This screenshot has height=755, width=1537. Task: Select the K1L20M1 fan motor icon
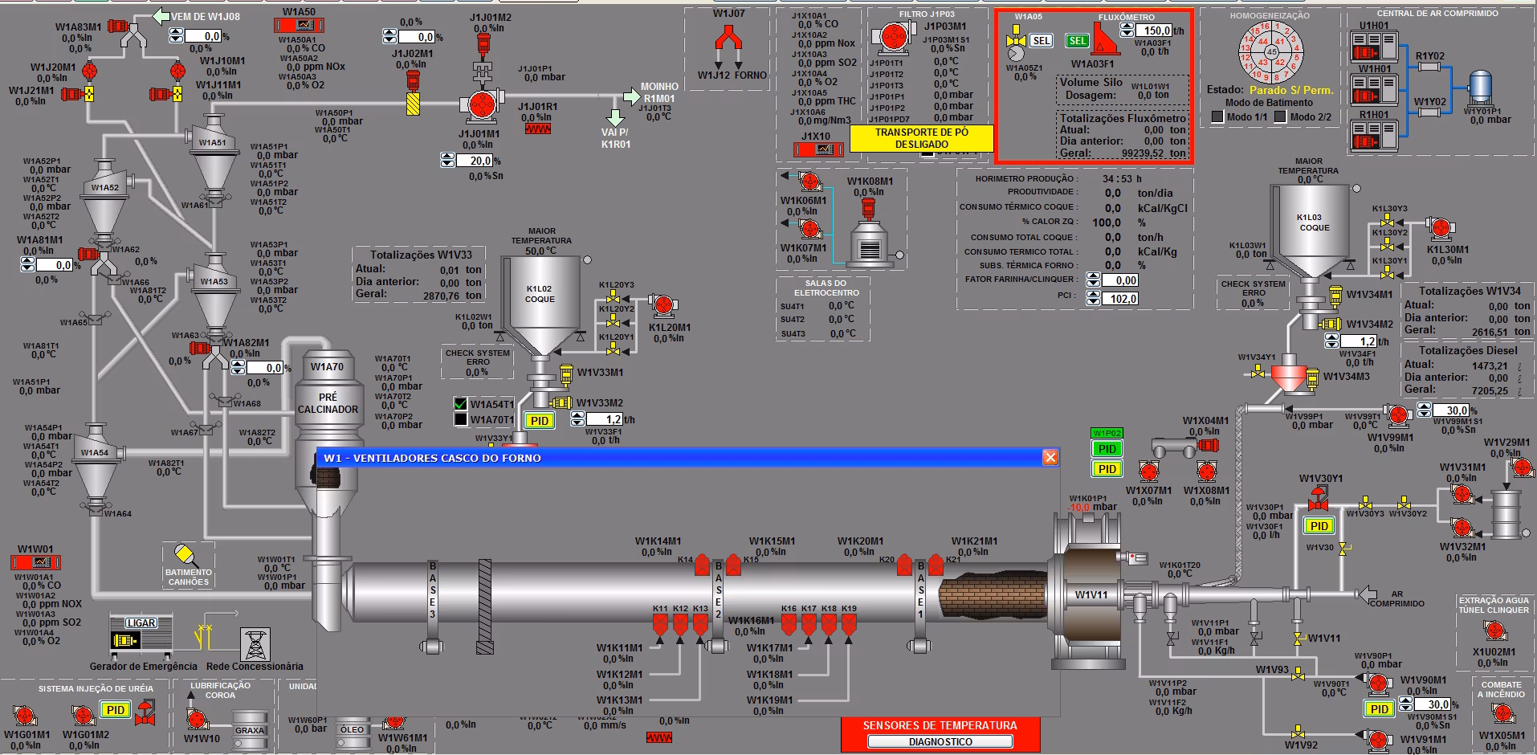point(662,306)
